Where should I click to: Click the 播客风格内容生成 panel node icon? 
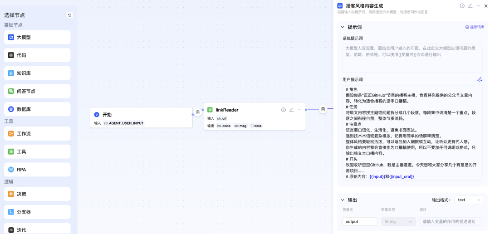click(340, 5)
